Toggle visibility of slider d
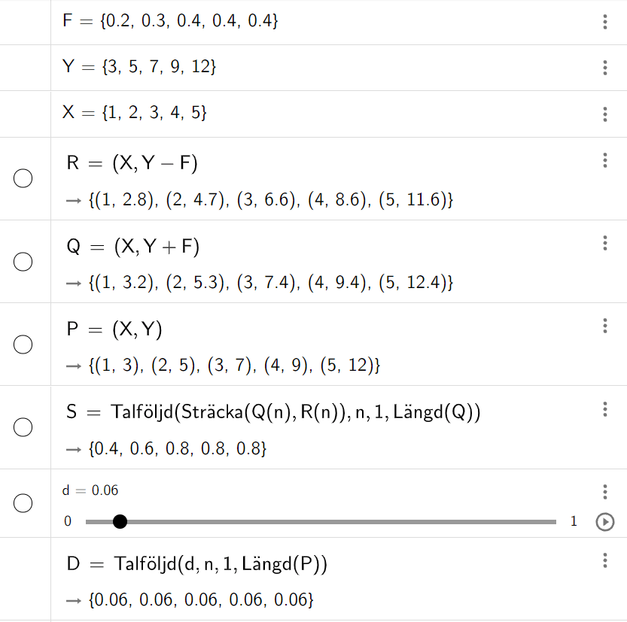627x622 pixels. [x=23, y=503]
